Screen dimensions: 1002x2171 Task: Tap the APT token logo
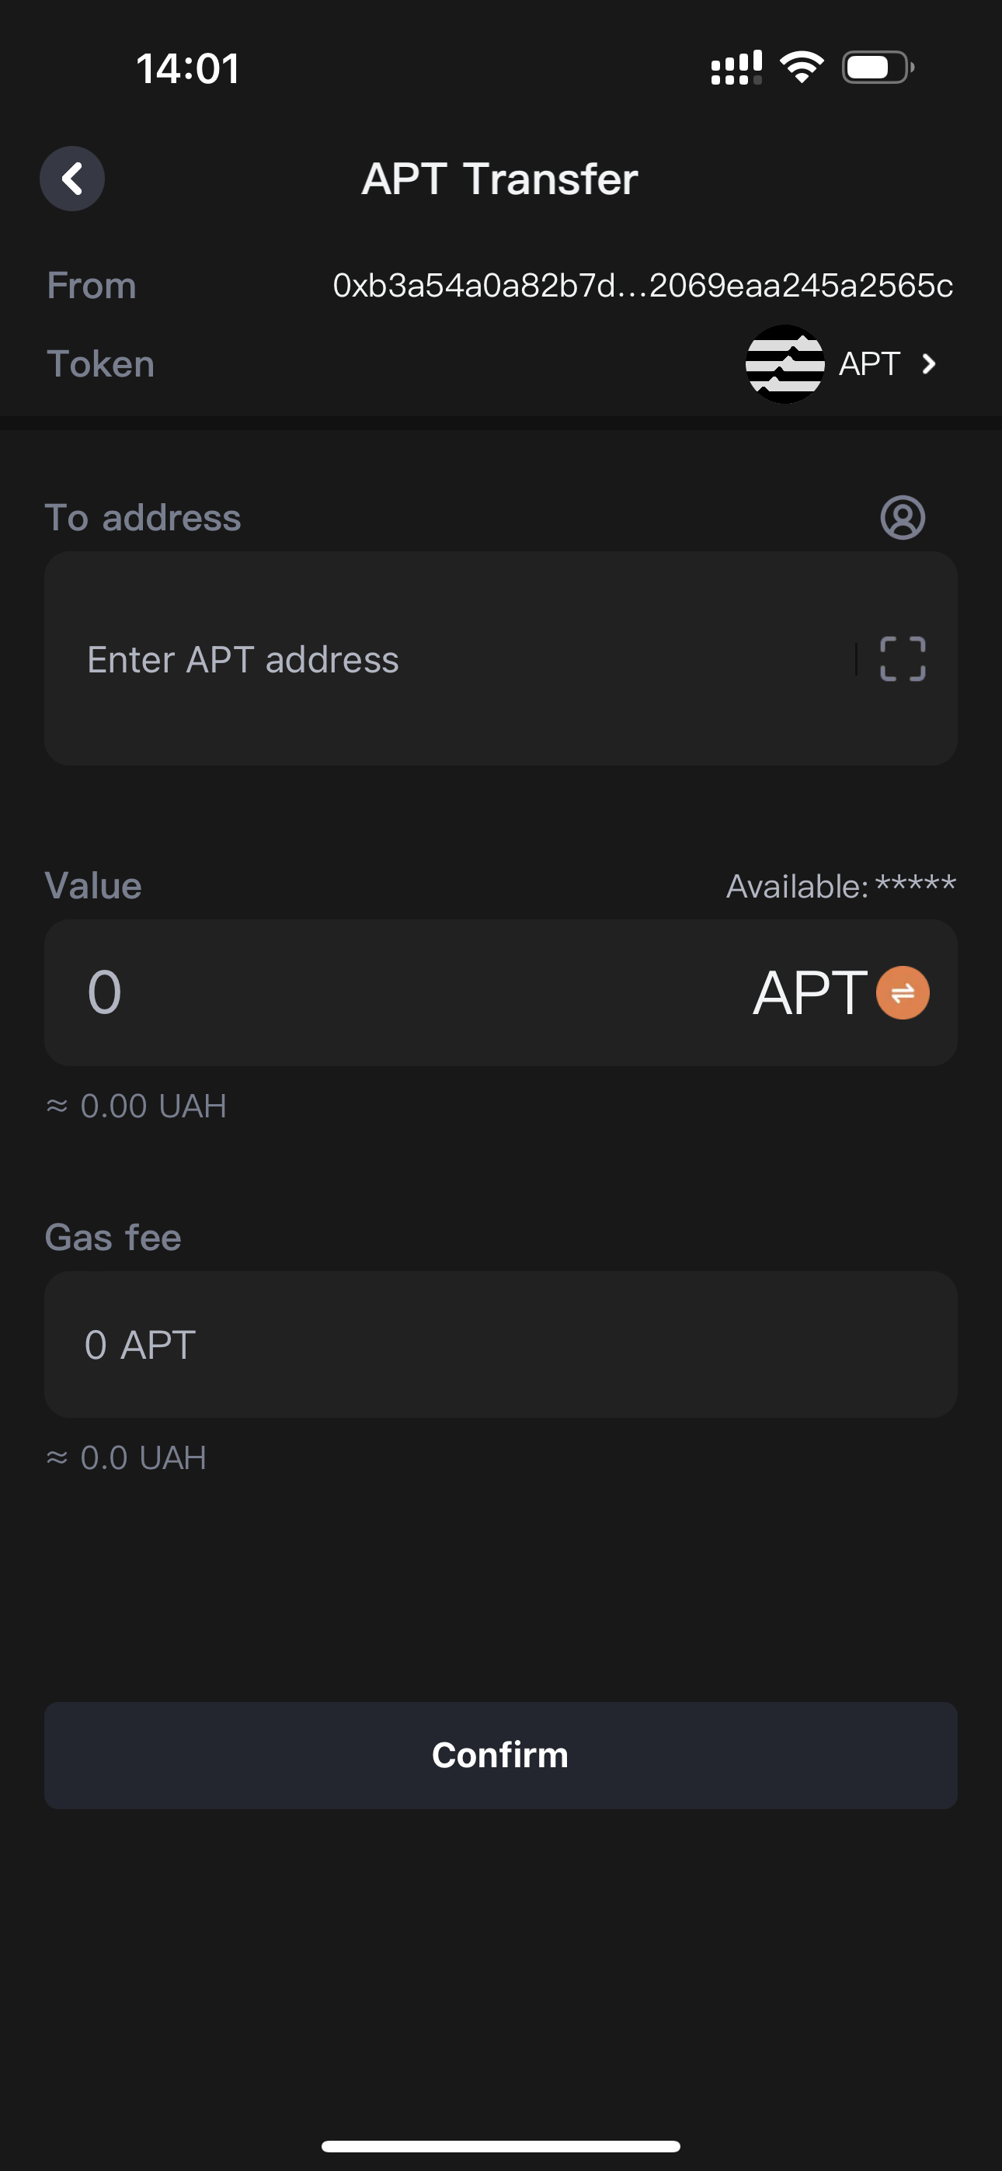785,364
